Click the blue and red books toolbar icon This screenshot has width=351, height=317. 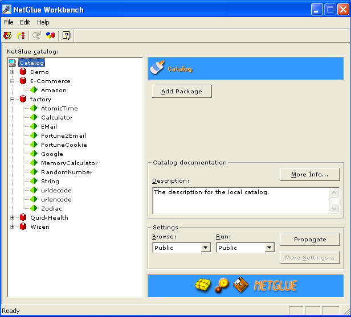tap(50, 35)
